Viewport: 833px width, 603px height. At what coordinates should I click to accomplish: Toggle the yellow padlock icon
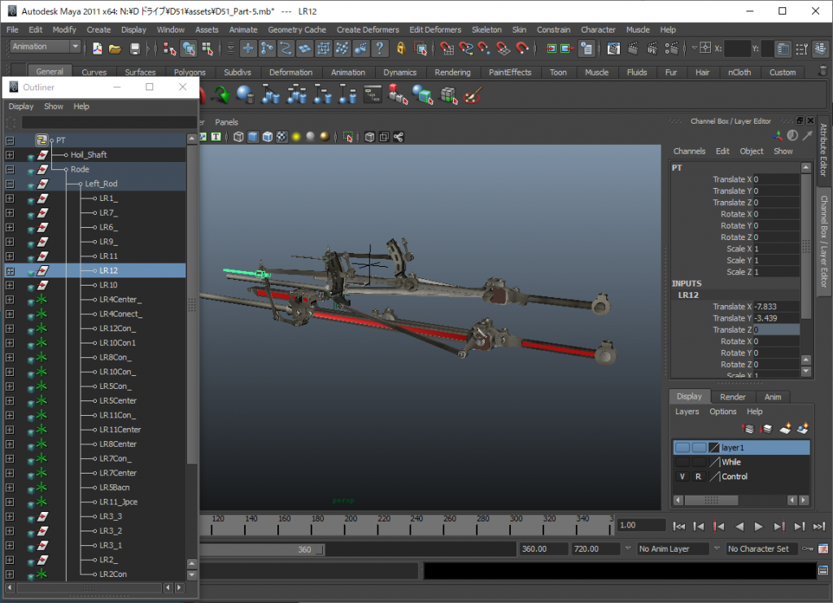pyautogui.click(x=400, y=49)
